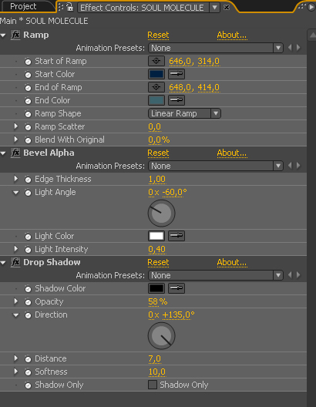Toggle the stopwatch for Ramp Scatter
316x407 pixels.
coord(28,127)
